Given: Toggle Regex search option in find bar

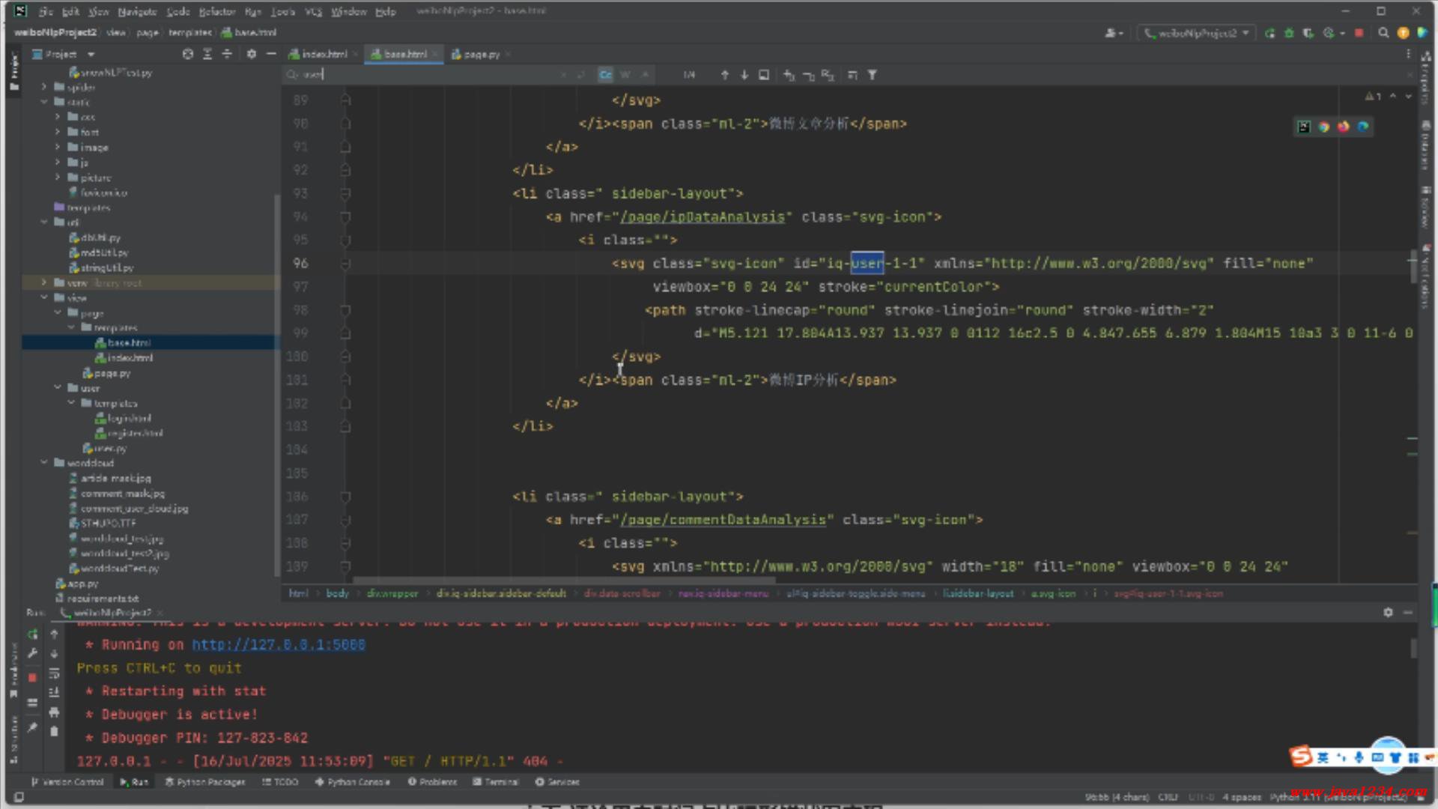Looking at the screenshot, I should point(645,75).
